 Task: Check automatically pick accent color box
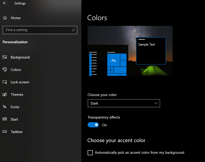pyautogui.click(x=90, y=153)
